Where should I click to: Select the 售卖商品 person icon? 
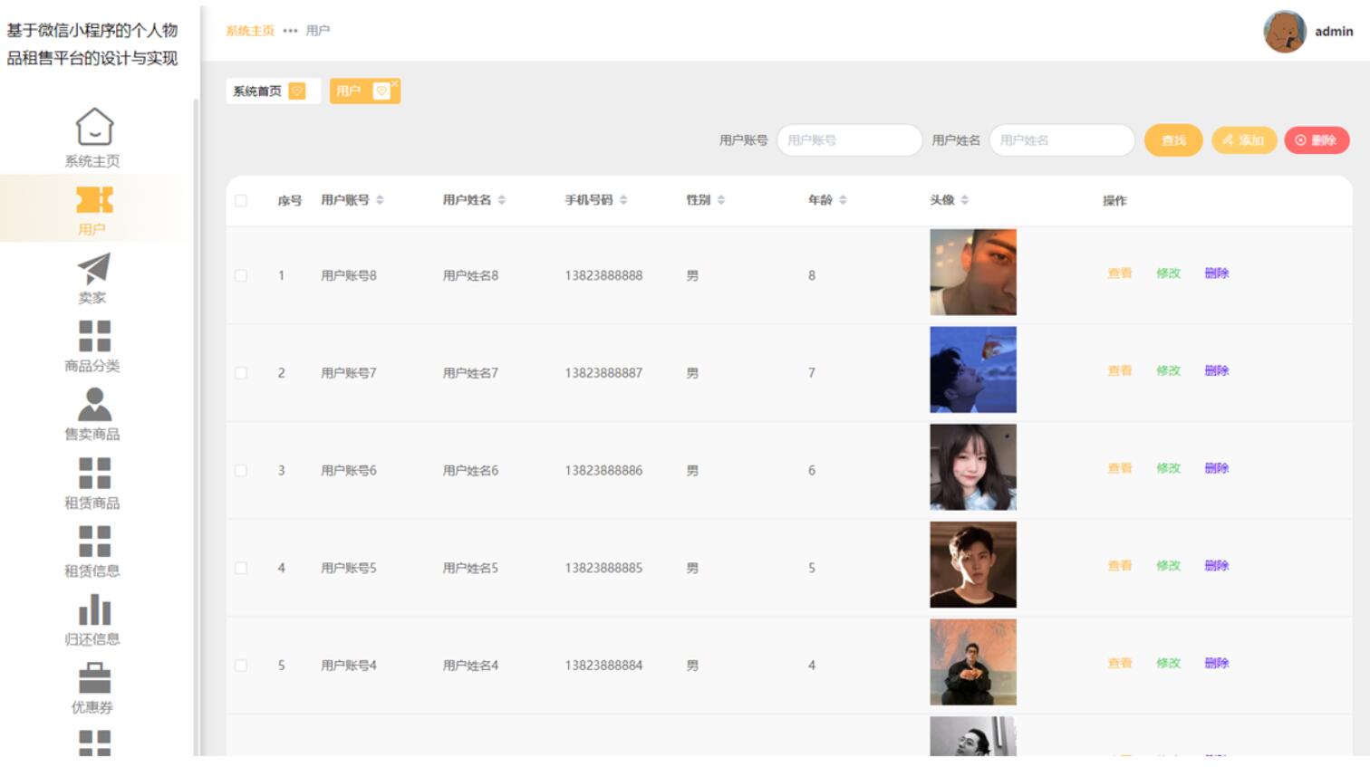click(x=93, y=403)
